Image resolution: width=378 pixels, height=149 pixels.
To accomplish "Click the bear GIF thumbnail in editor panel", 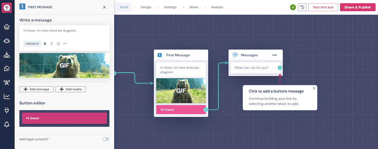I will pyautogui.click(x=64, y=65).
